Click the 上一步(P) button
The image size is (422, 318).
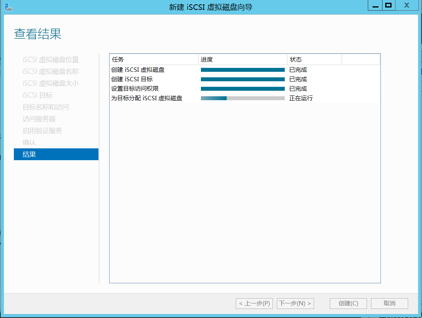tap(254, 303)
